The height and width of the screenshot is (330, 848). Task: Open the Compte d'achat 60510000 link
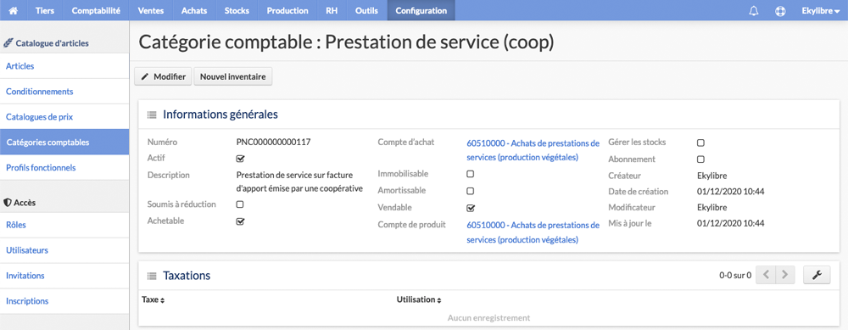(533, 150)
